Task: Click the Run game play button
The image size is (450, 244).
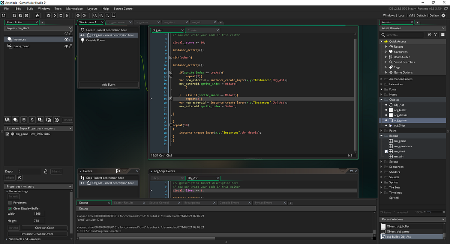Action: [55, 15]
